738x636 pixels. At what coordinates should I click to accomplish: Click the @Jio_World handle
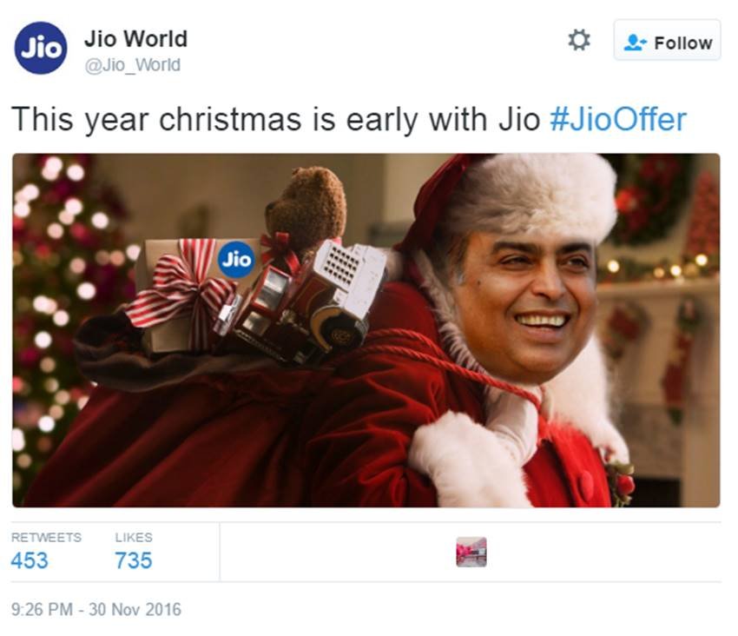point(132,64)
